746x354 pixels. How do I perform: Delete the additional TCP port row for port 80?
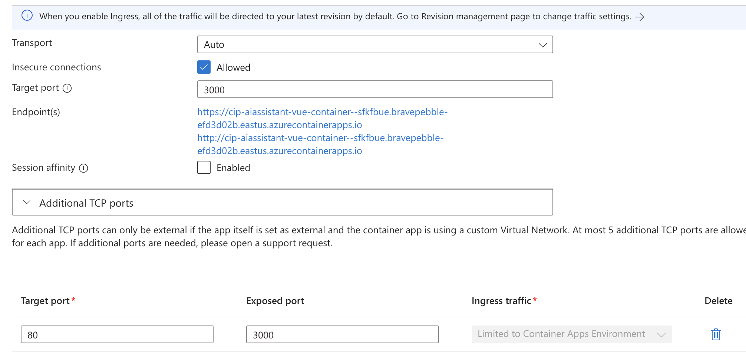click(x=716, y=334)
